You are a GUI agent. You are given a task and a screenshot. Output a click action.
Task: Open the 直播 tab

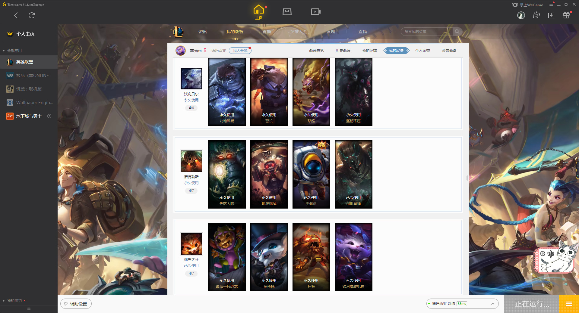pos(267,32)
